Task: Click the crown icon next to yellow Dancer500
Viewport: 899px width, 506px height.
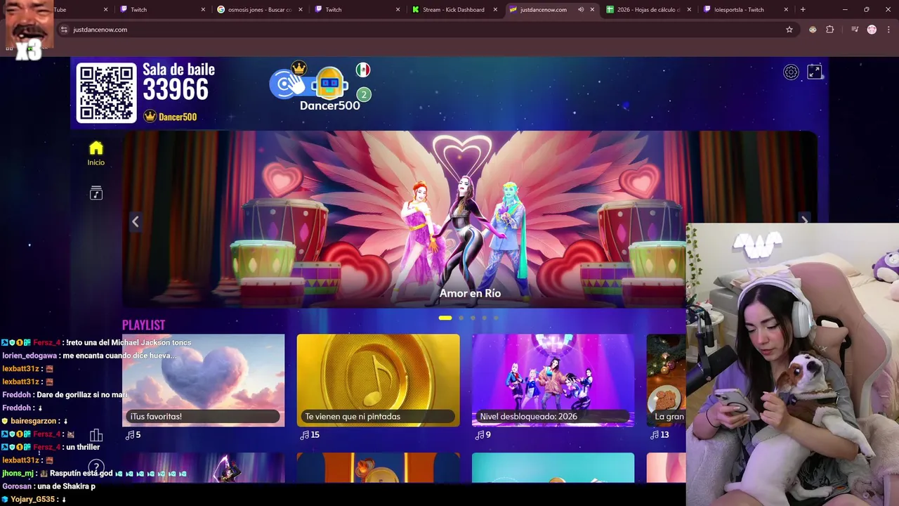Action: click(150, 117)
